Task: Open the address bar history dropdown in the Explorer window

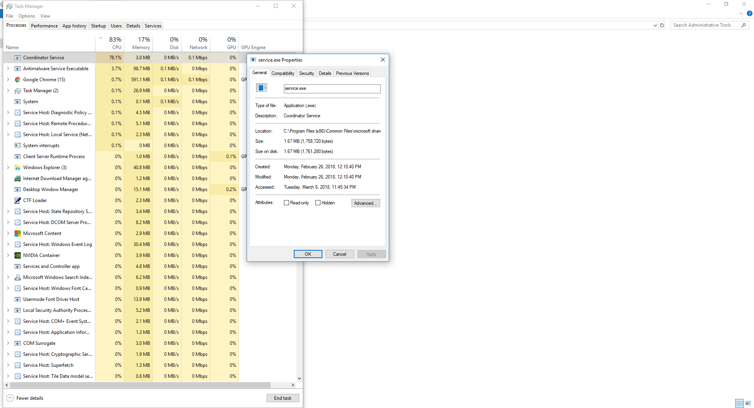Action: click(x=655, y=25)
